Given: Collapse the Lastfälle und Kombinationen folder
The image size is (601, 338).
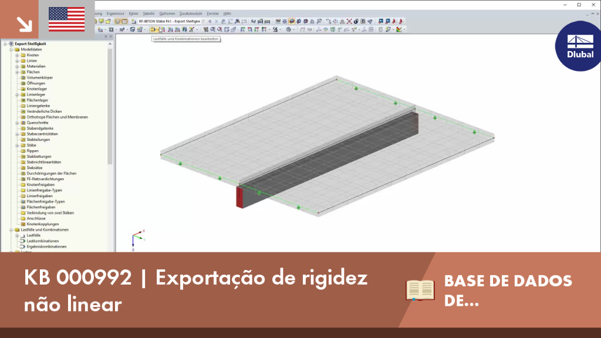Looking at the screenshot, I should (11, 230).
